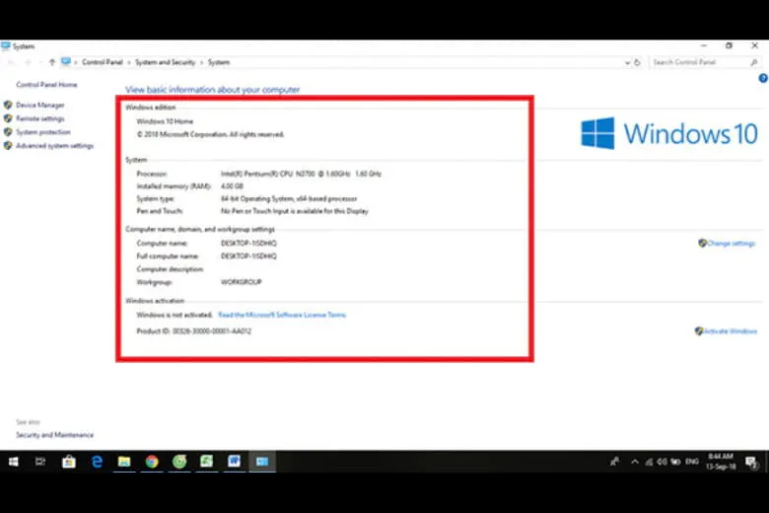This screenshot has width=769, height=513.
Task: Open Advanced system settings
Action: [x=54, y=146]
